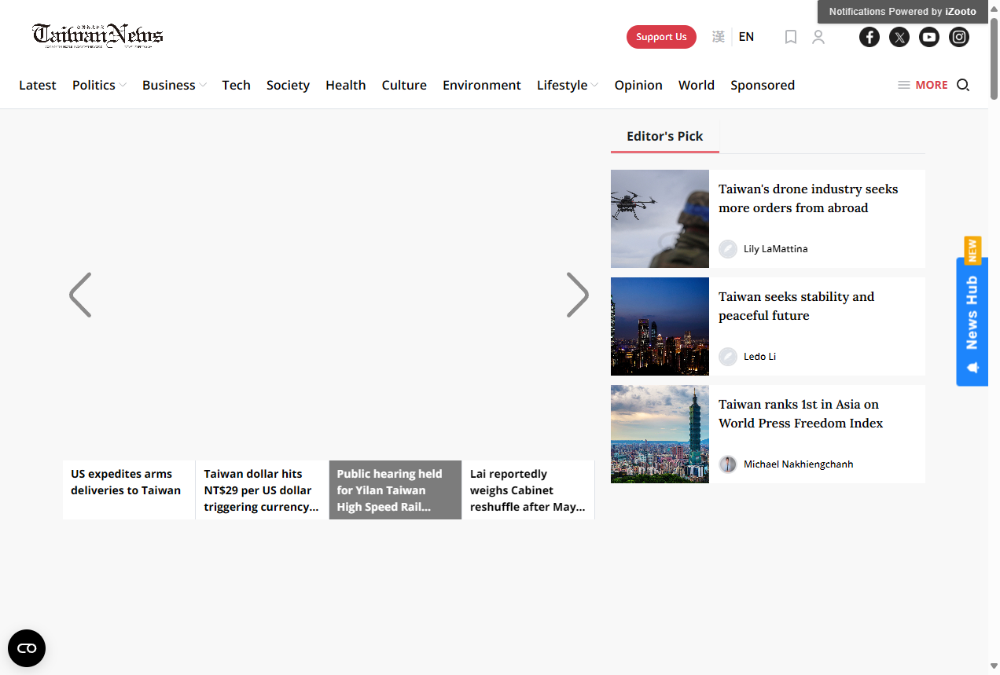Open the X (Twitter) social icon
This screenshot has height=675, width=1000.
click(x=899, y=37)
